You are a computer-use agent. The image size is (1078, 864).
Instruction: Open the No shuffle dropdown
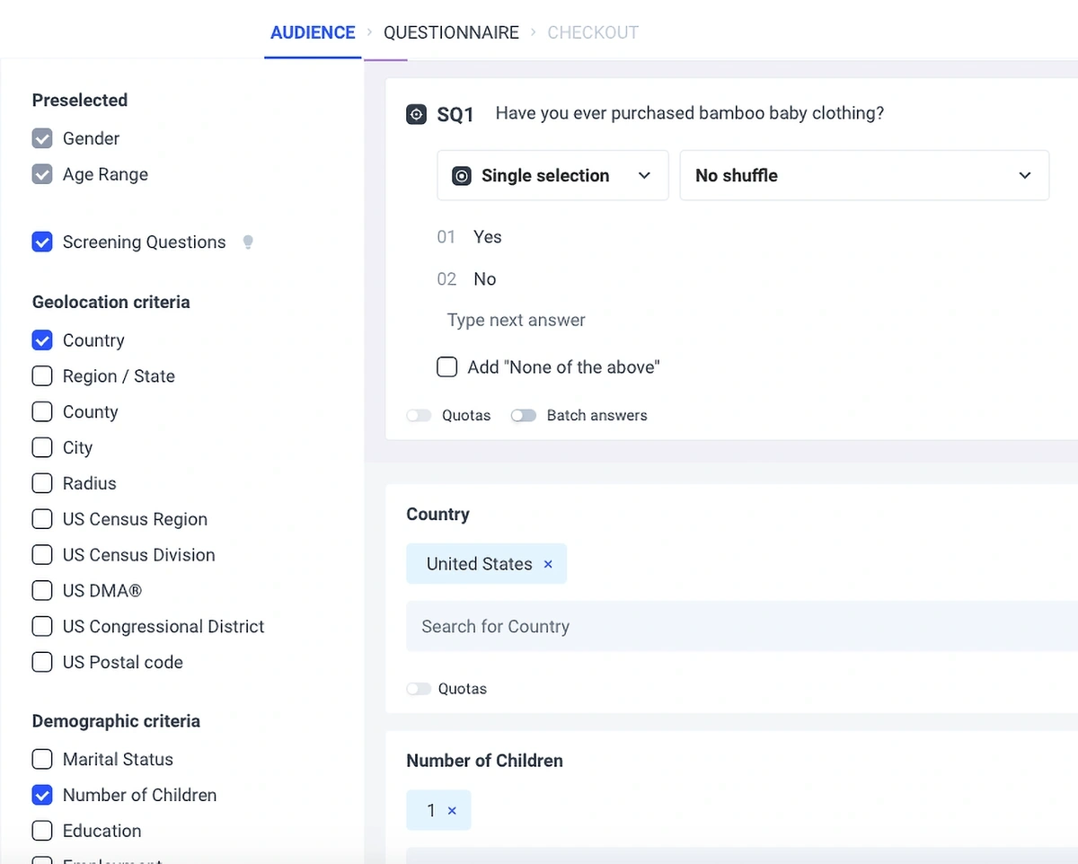864,175
